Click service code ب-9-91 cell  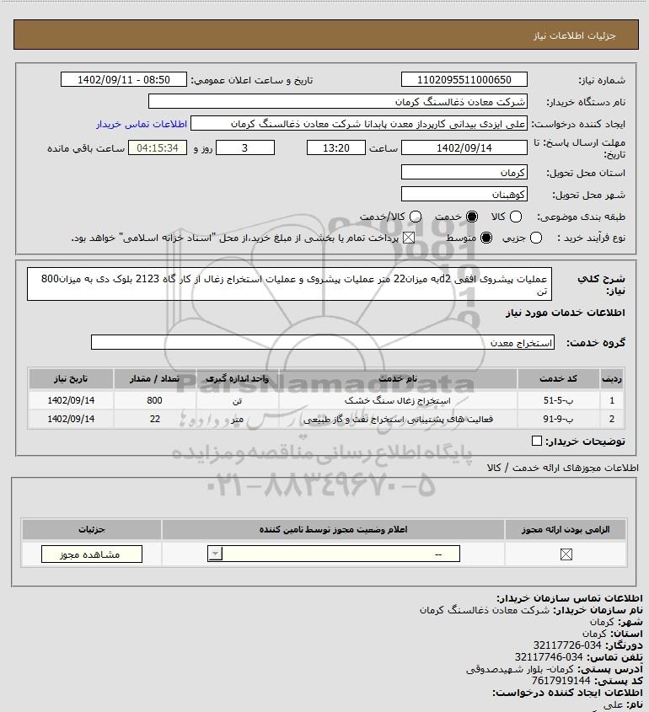tap(558, 419)
